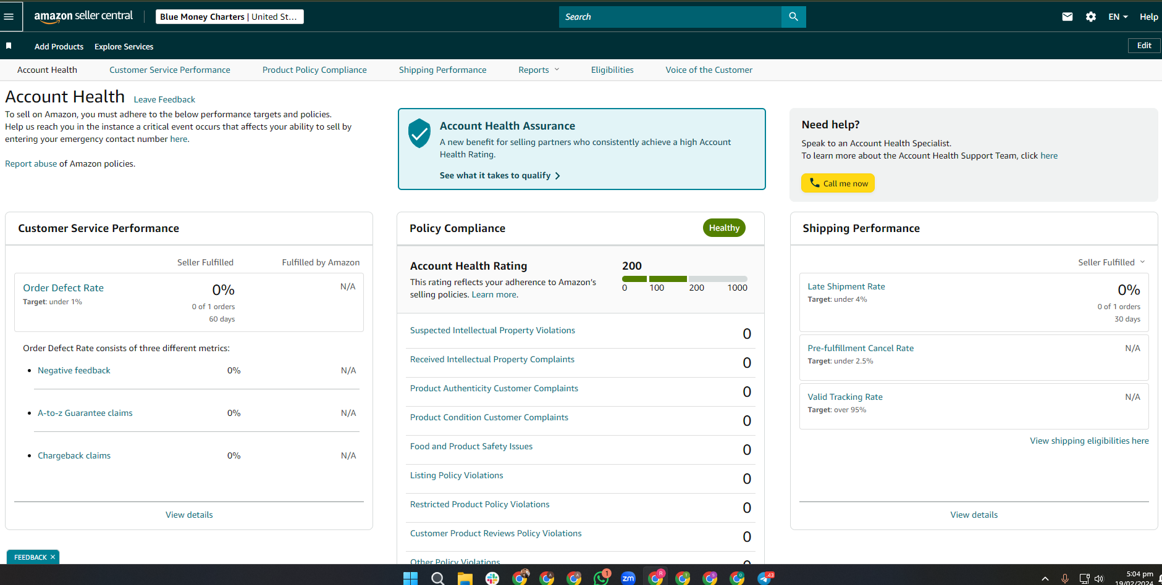This screenshot has height=585, width=1162.
Task: Open File Explorer from the taskbar
Action: (465, 578)
